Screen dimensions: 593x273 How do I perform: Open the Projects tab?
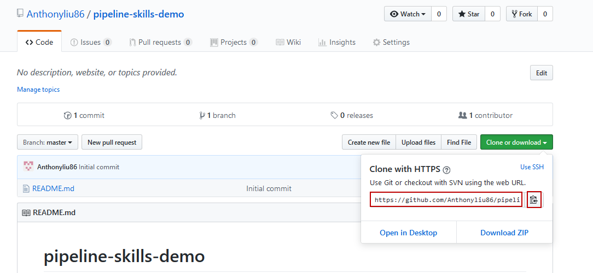[x=234, y=42]
